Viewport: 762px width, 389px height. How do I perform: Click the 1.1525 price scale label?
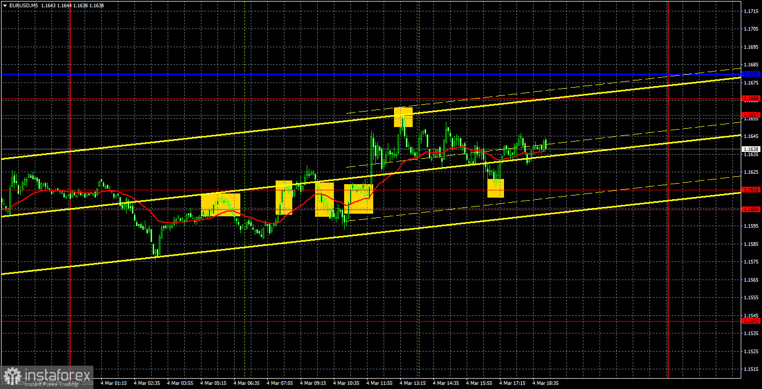point(751,351)
